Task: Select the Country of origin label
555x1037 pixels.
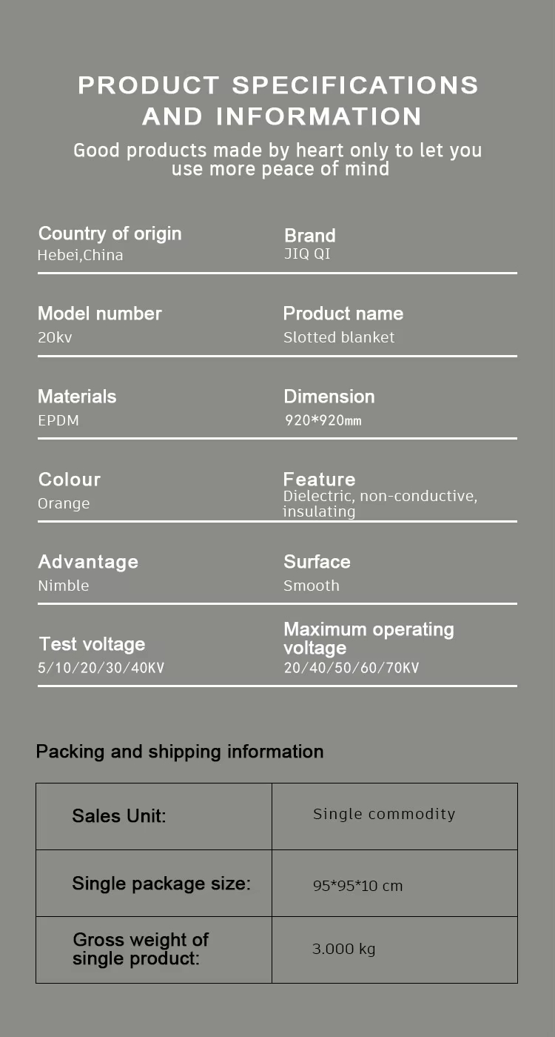Action: tap(110, 233)
